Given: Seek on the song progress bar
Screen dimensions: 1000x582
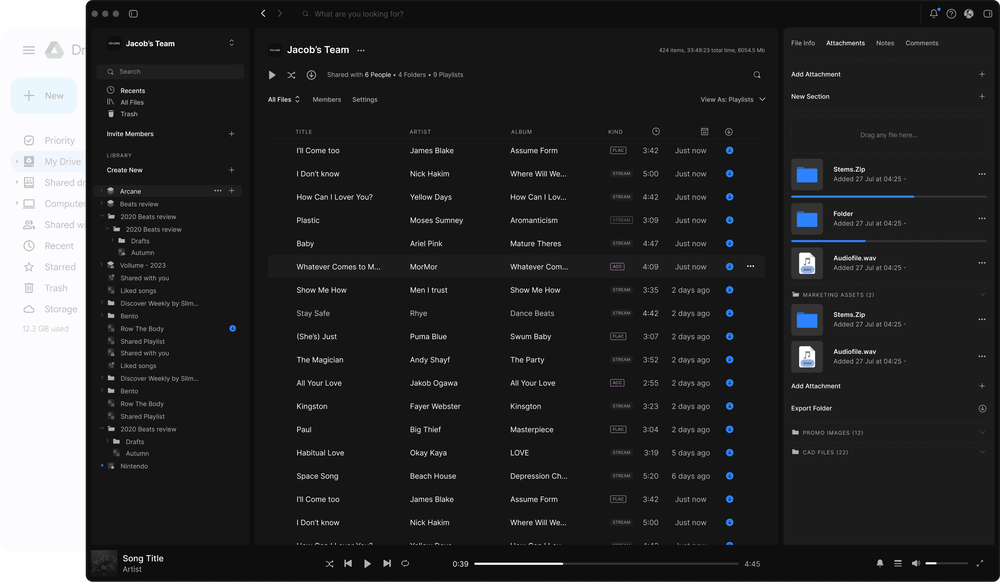Looking at the screenshot, I should coord(606,564).
